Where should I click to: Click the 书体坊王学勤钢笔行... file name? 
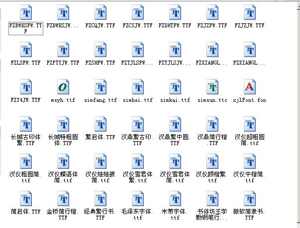(211, 215)
